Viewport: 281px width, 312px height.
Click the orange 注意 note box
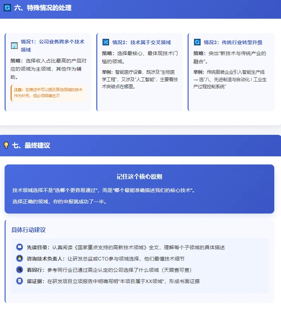[49, 93]
